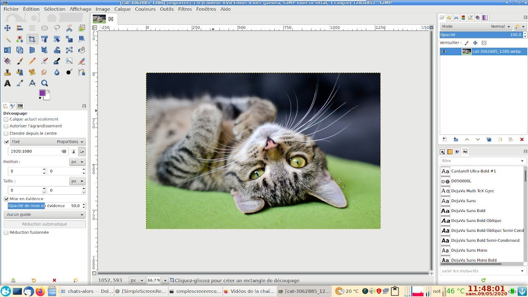The height and width of the screenshot is (297, 528).
Task: Select the Select by Color tool
Action: click(20, 39)
